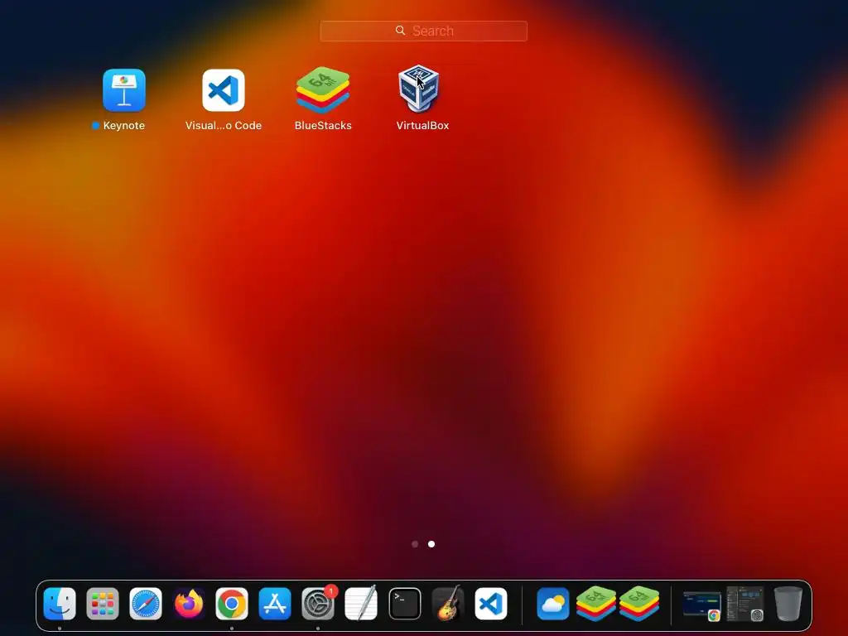848x636 pixels.
Task: Click the magnifying glass in the search bar
Action: 400,31
